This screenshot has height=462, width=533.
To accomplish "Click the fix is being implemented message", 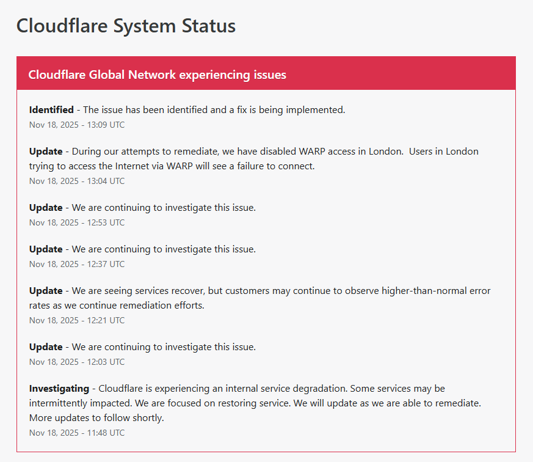I will pyautogui.click(x=214, y=110).
